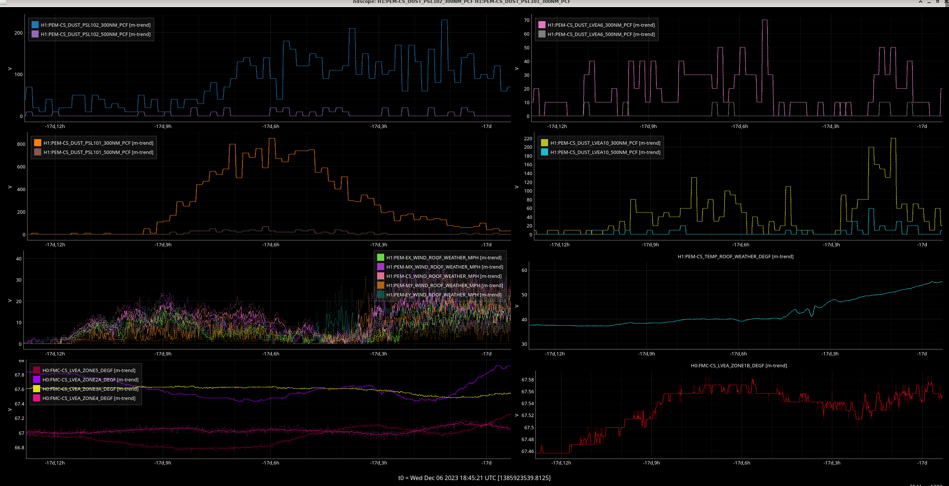Click the purple MX_WIND_ROOF legend swatch
Image resolution: width=949 pixels, height=486 pixels.
click(x=381, y=267)
